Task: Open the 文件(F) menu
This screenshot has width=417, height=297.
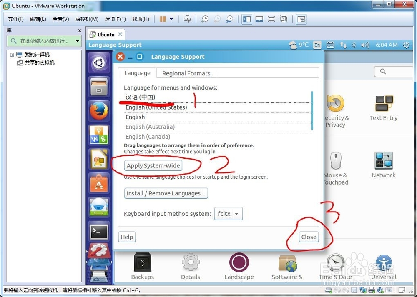Action: [16, 19]
